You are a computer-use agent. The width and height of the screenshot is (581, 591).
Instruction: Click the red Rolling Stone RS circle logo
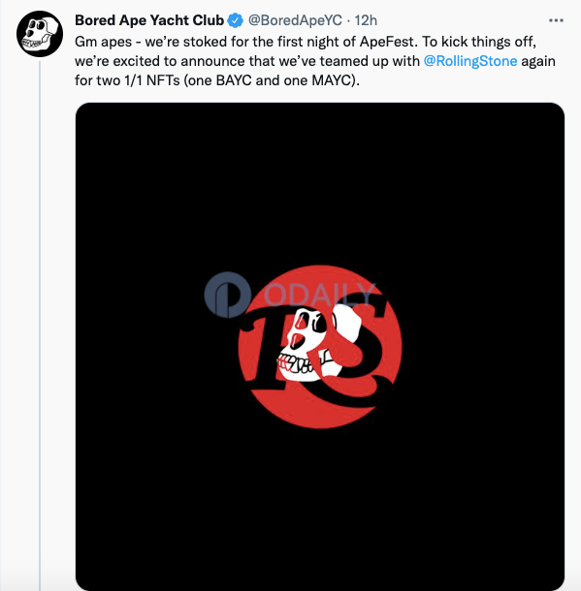coord(320,347)
